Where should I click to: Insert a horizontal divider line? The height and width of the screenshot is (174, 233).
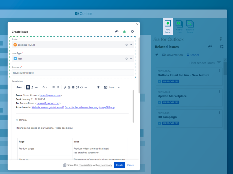pos(86,87)
